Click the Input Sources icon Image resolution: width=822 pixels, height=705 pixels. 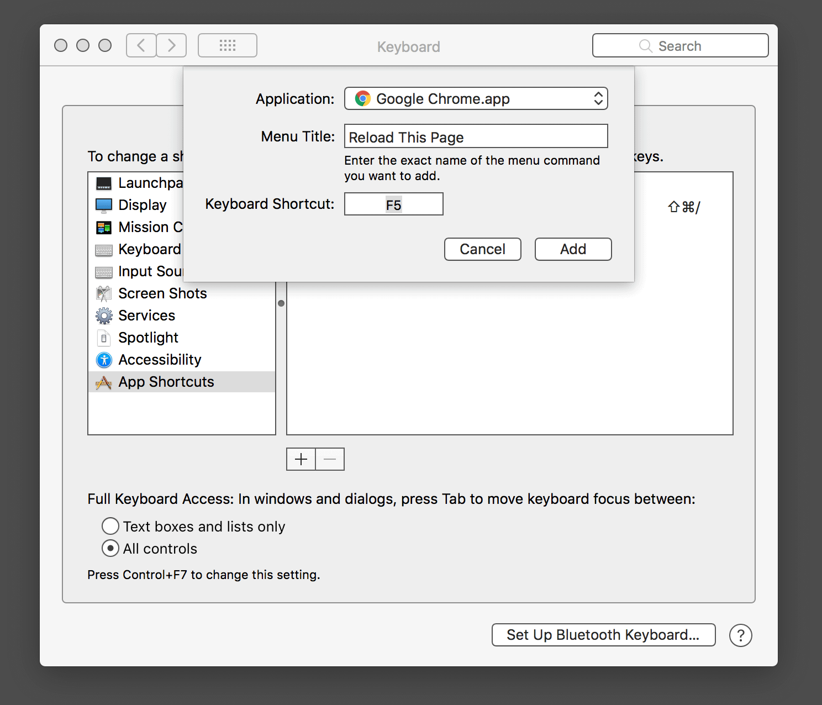104,272
